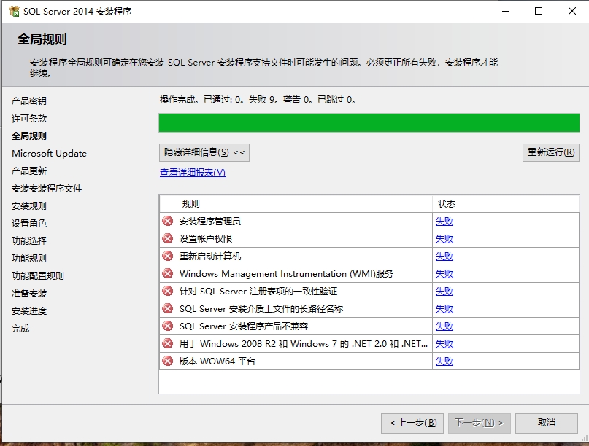Select the 功能配置规则 step in the sidebar
Image resolution: width=589 pixels, height=446 pixels.
pos(37,276)
